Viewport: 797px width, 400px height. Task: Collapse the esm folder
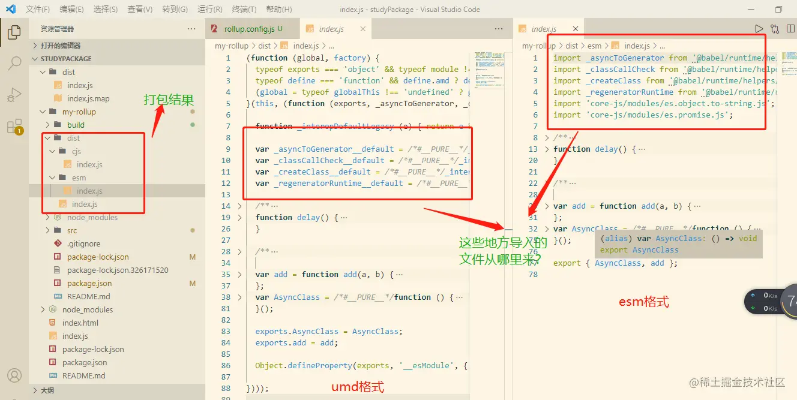point(79,178)
